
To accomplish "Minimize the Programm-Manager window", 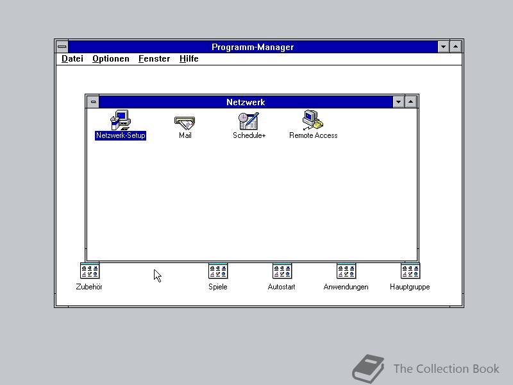I will point(443,47).
